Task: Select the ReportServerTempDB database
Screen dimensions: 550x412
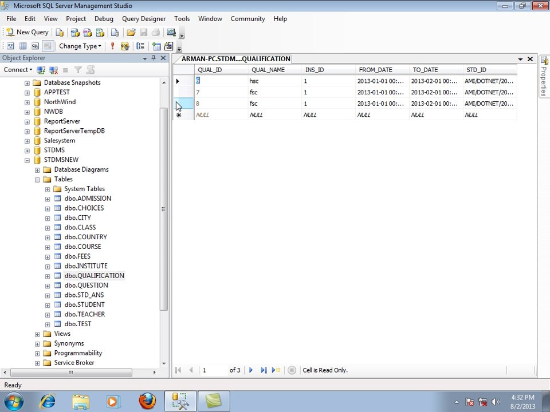Action: point(74,130)
